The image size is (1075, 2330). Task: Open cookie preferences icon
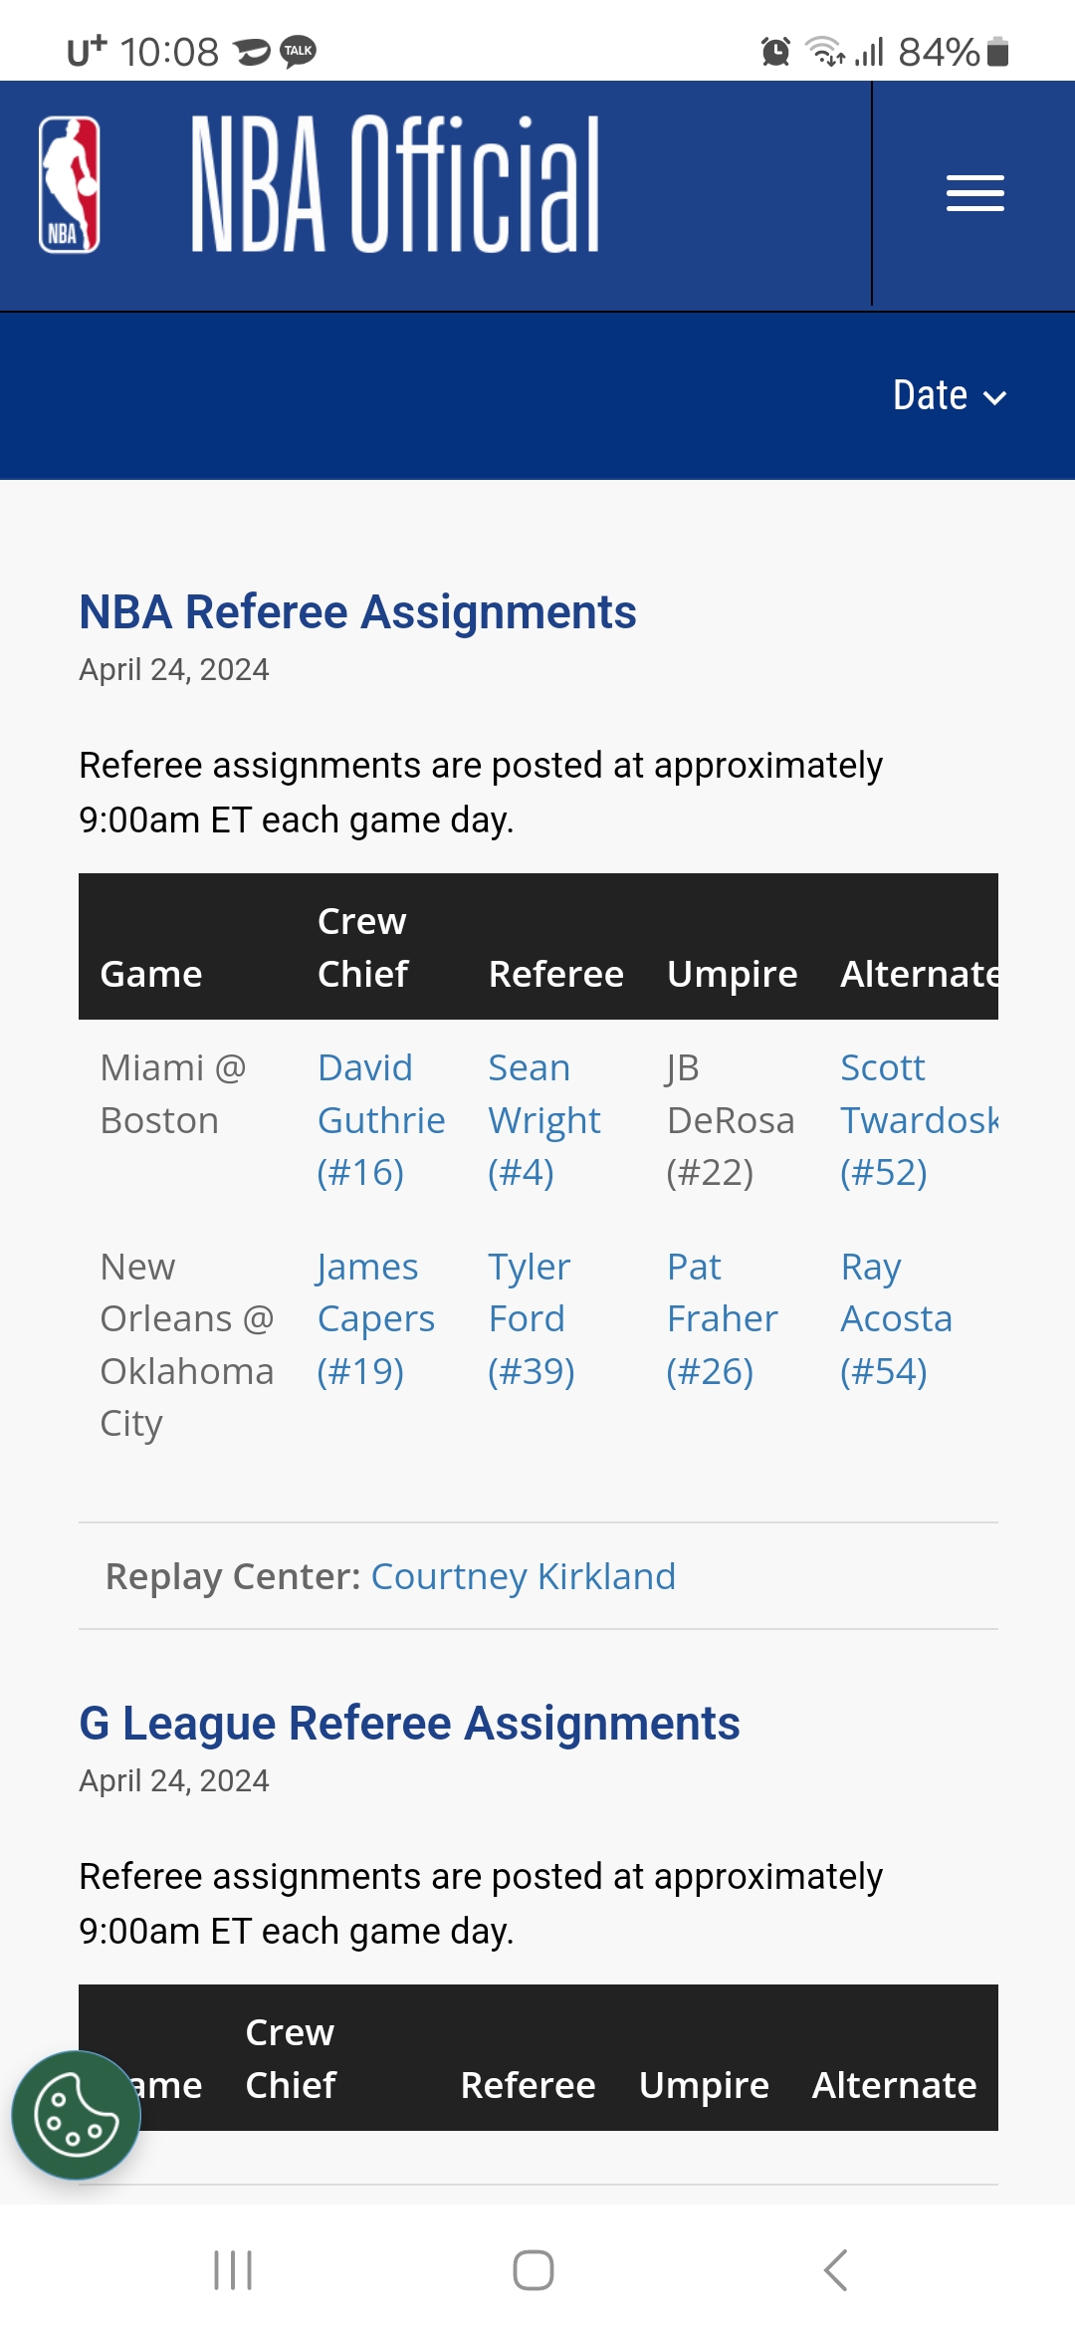pos(76,2115)
